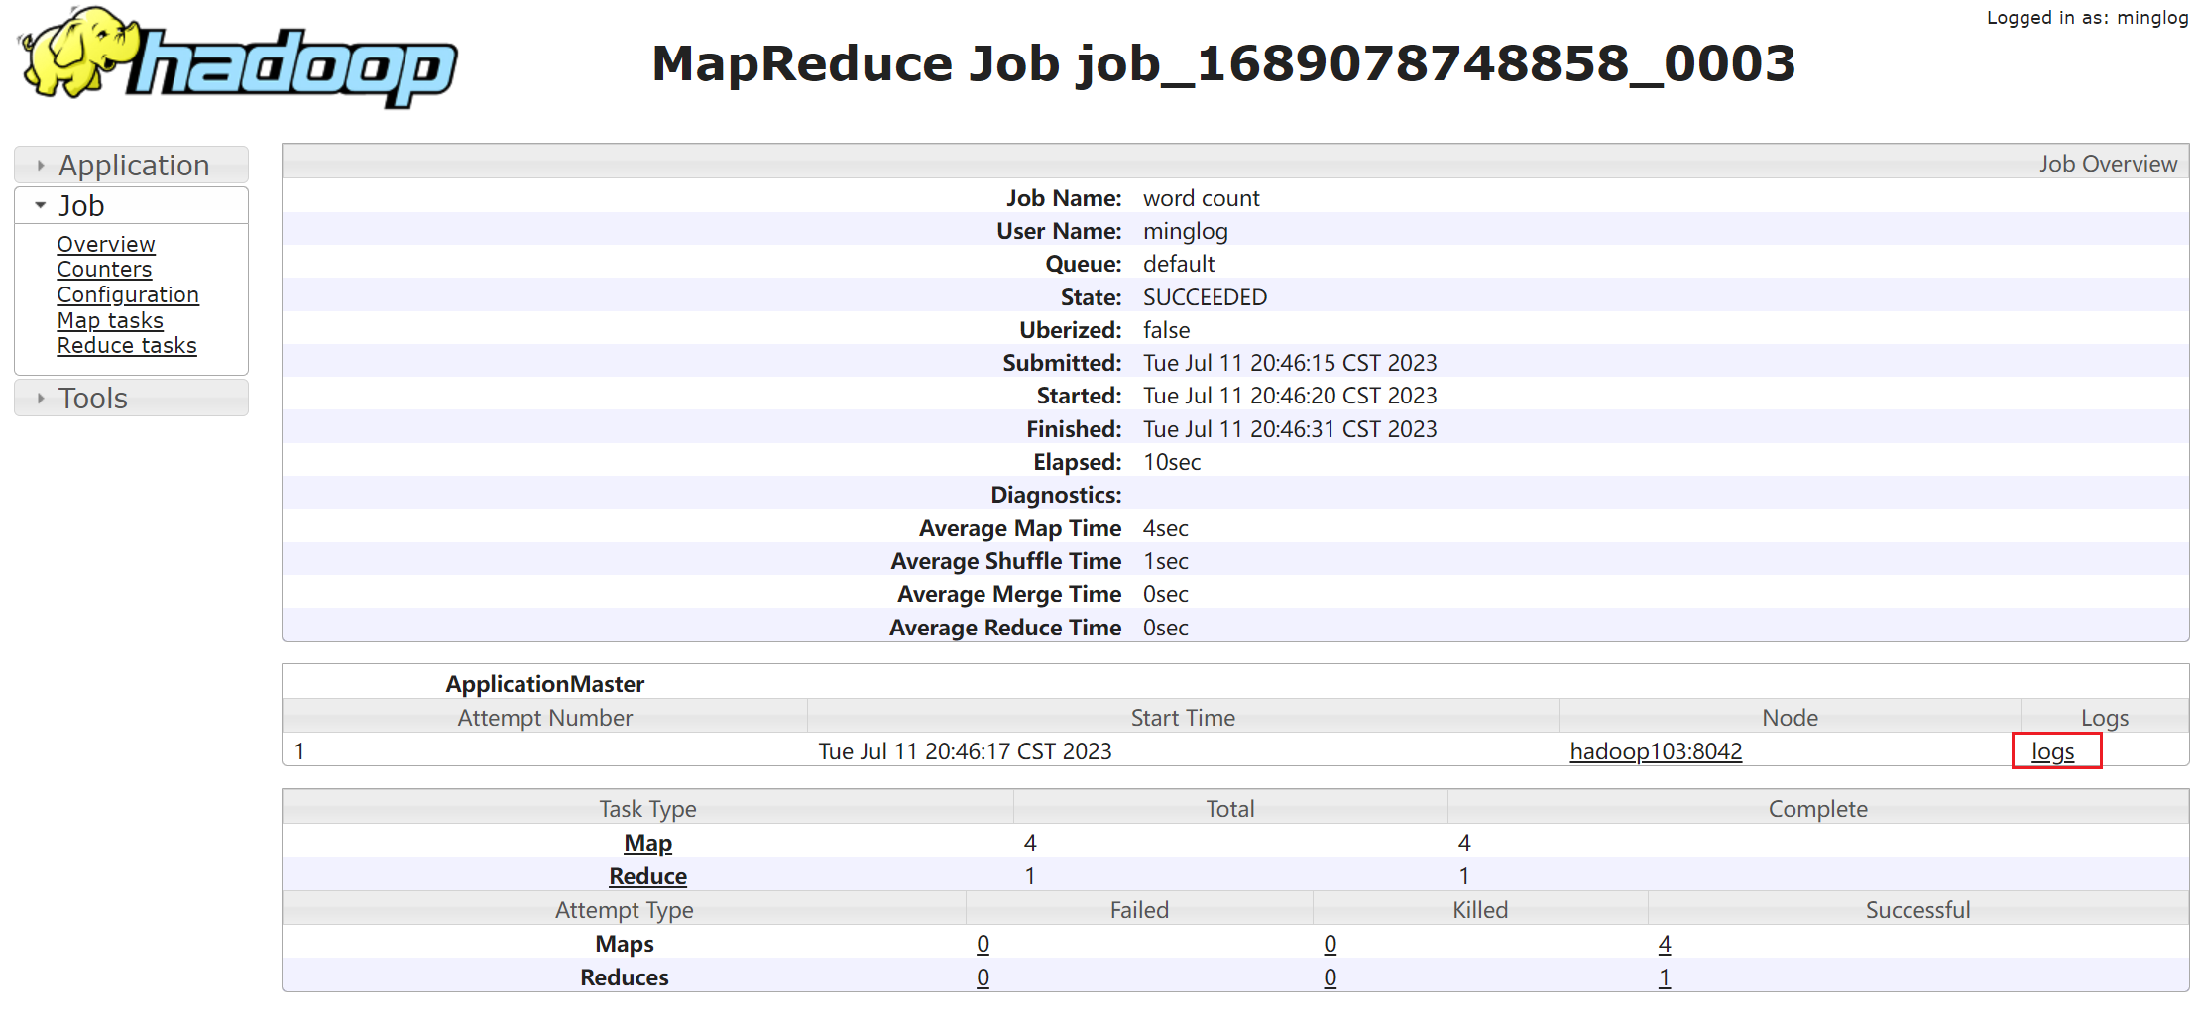Open the Map tasks sidebar link
Screen dimensions: 2198x1033
[x=110, y=320]
